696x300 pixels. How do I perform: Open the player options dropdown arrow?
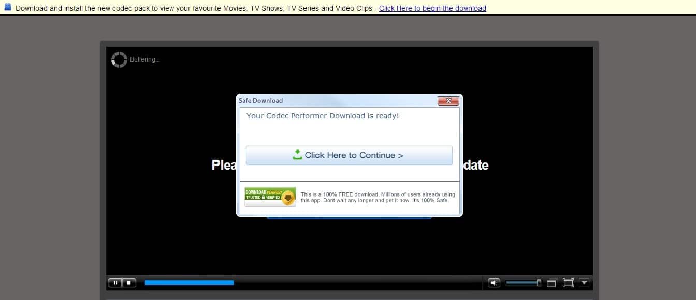(x=584, y=283)
